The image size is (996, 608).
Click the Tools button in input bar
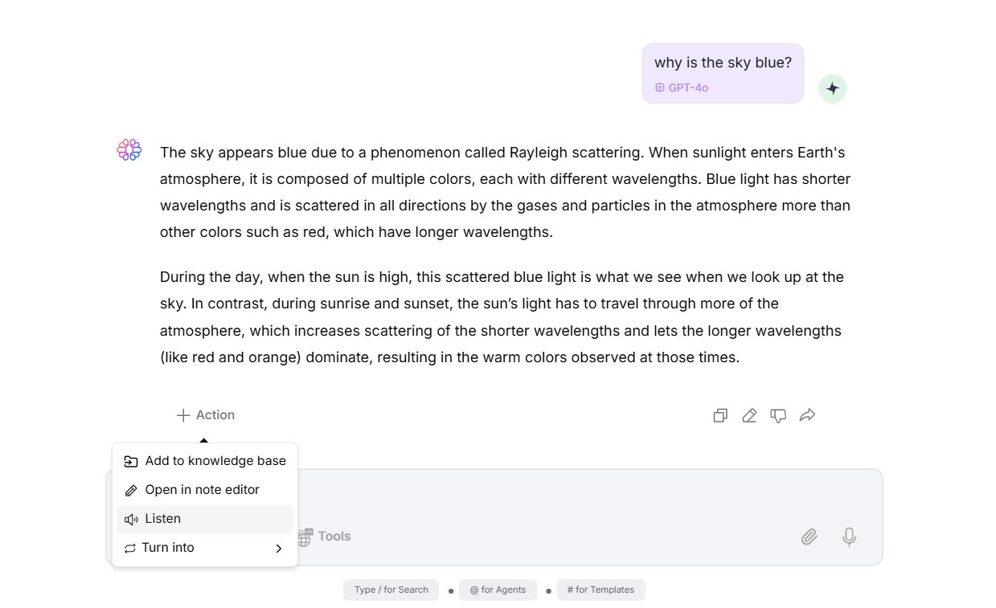[x=324, y=537]
